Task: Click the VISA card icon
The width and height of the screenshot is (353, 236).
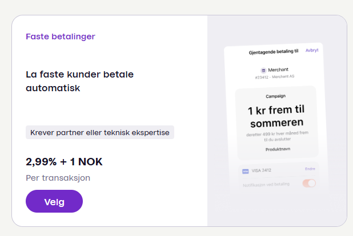Action: [246, 170]
